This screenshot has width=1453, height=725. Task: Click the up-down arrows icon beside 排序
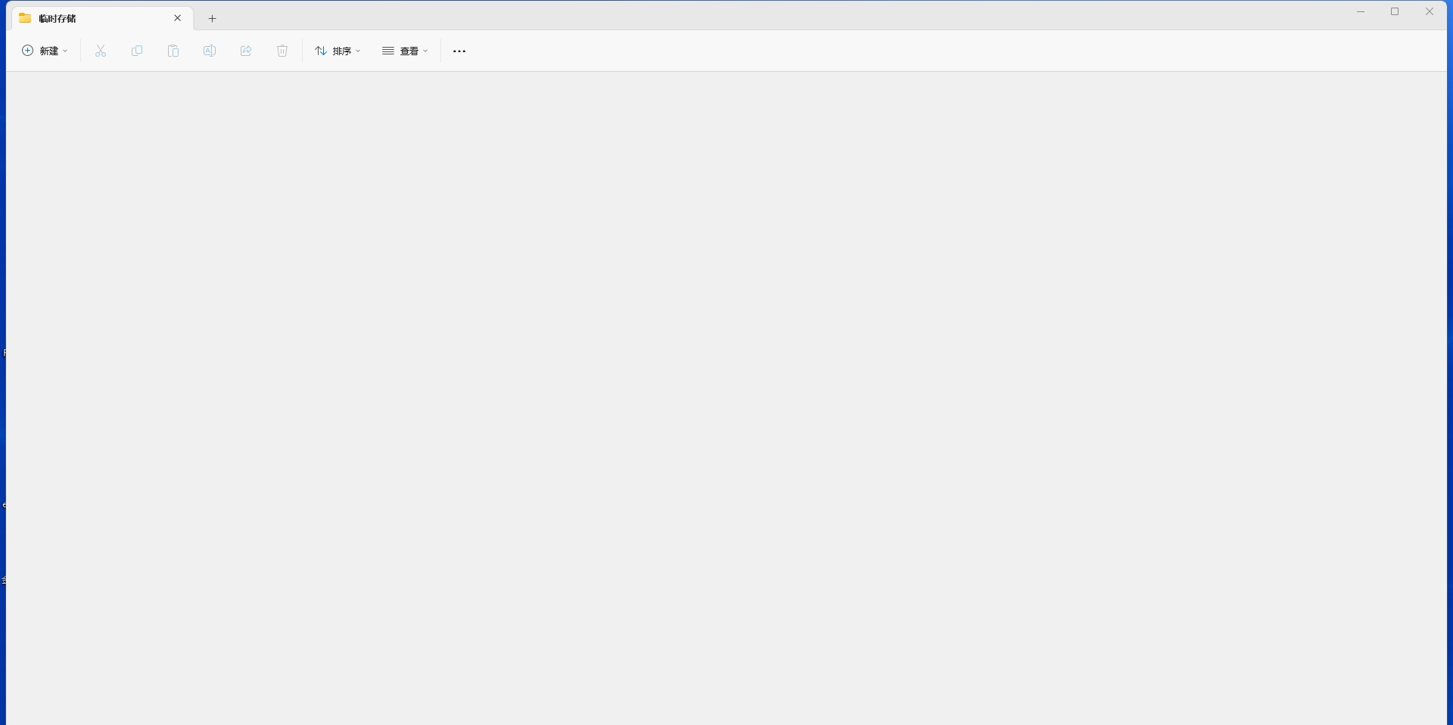tap(321, 51)
